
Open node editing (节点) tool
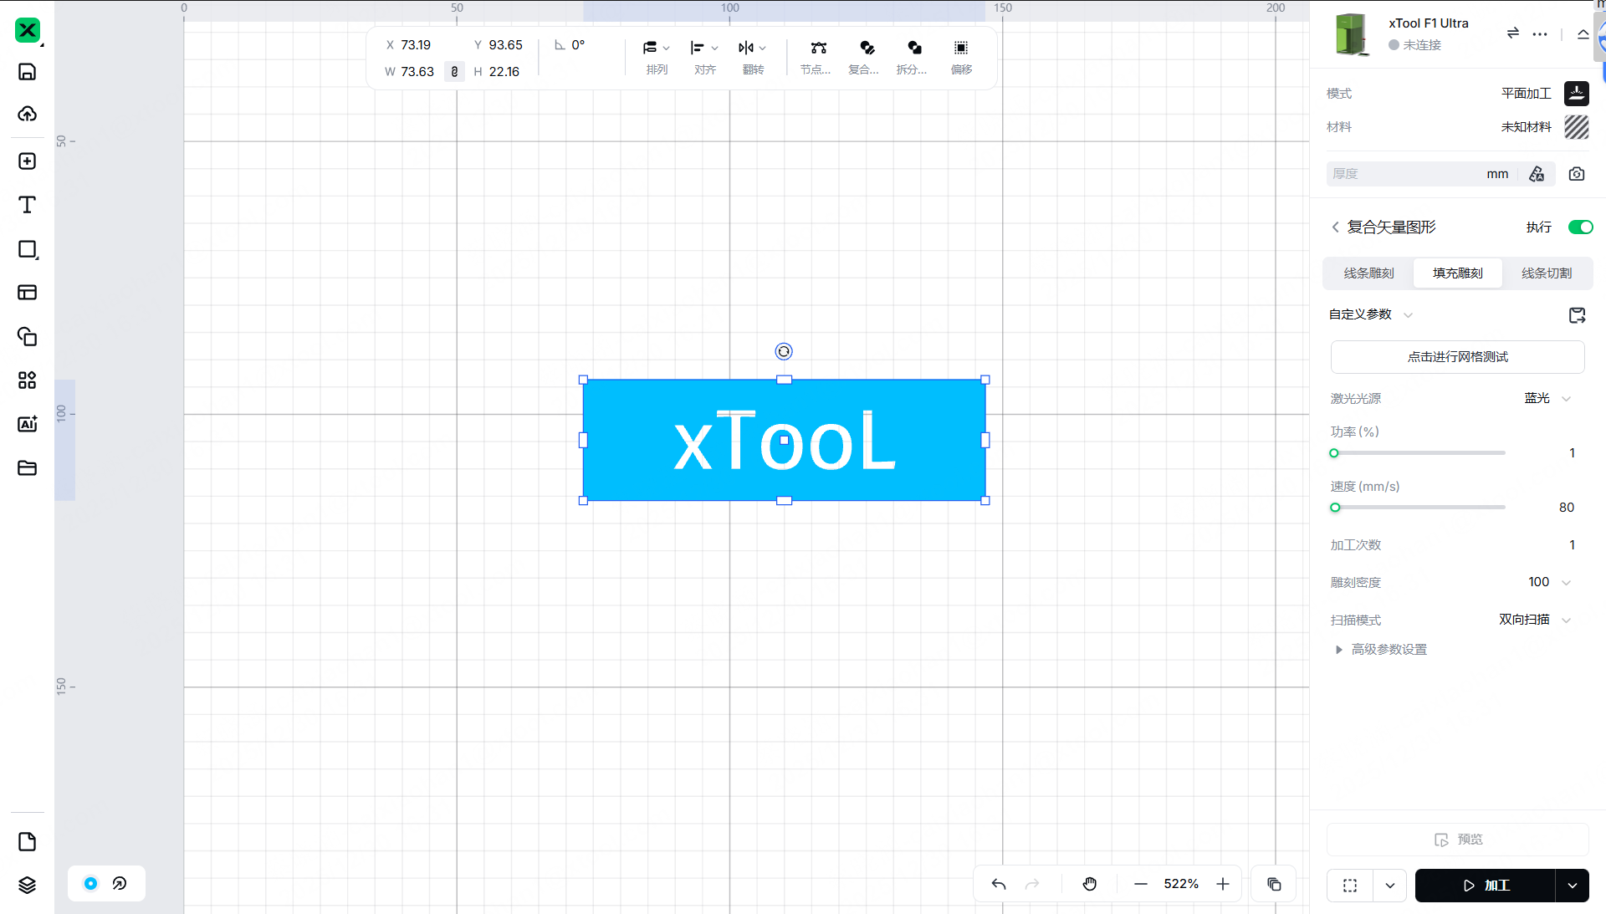[x=818, y=49]
